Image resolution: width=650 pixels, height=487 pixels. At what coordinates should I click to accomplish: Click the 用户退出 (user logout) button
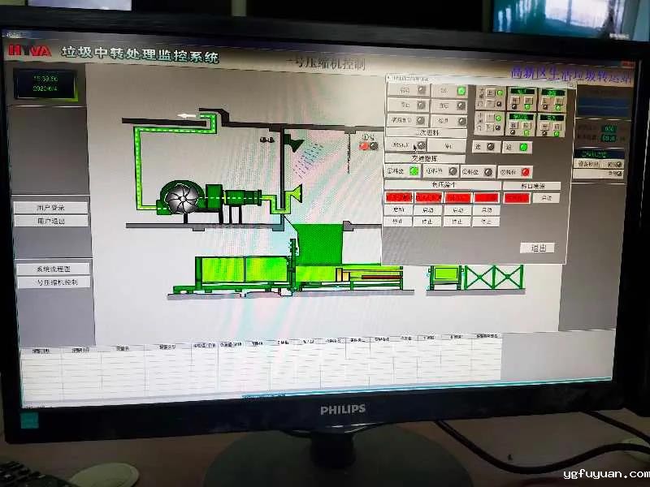pyautogui.click(x=50, y=221)
